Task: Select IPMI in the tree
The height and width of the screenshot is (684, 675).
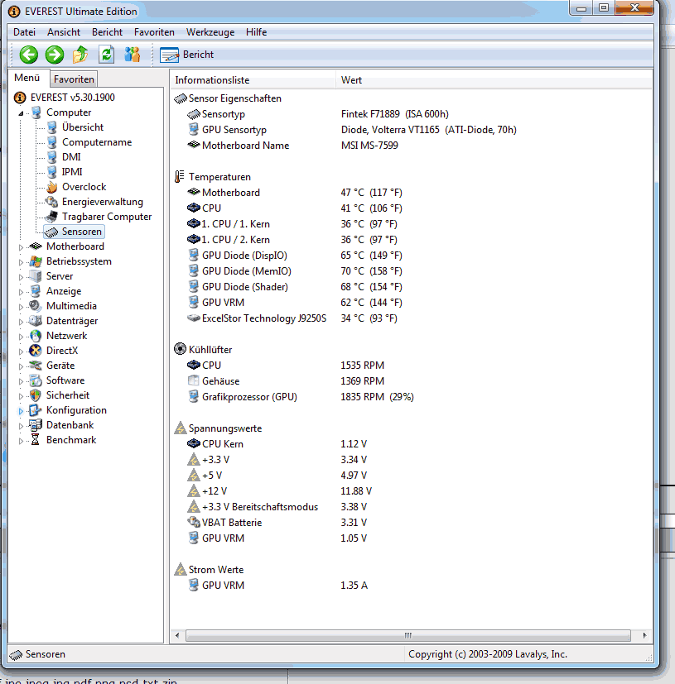Action: point(72,172)
